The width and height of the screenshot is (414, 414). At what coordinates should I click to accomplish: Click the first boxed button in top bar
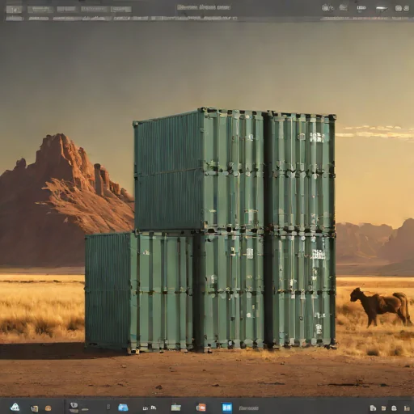coord(15,10)
